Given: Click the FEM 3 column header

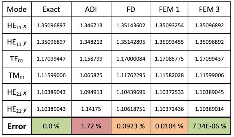Looking at the screenshot, I should [x=209, y=9].
